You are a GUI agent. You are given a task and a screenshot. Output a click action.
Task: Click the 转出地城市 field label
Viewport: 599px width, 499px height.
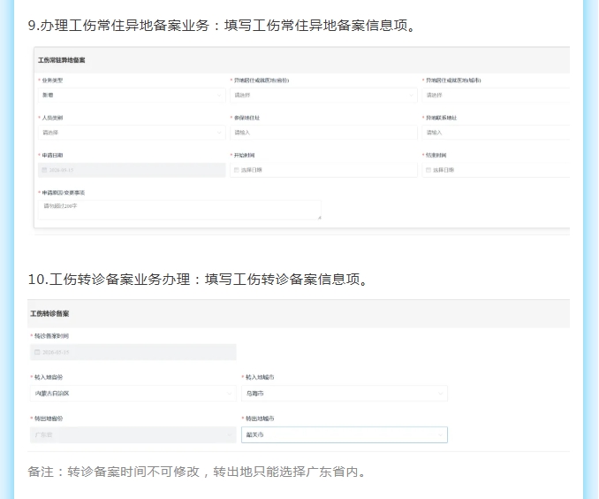click(260, 418)
